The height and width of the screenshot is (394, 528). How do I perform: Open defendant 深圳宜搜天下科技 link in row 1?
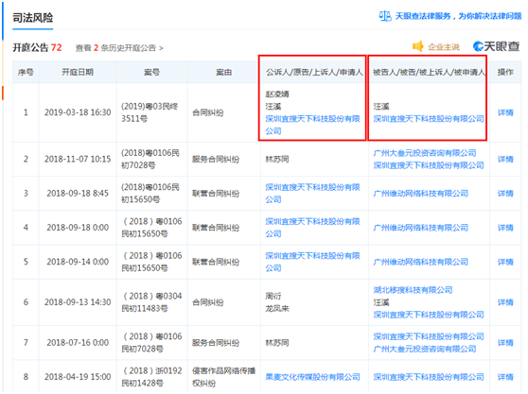pos(429,119)
